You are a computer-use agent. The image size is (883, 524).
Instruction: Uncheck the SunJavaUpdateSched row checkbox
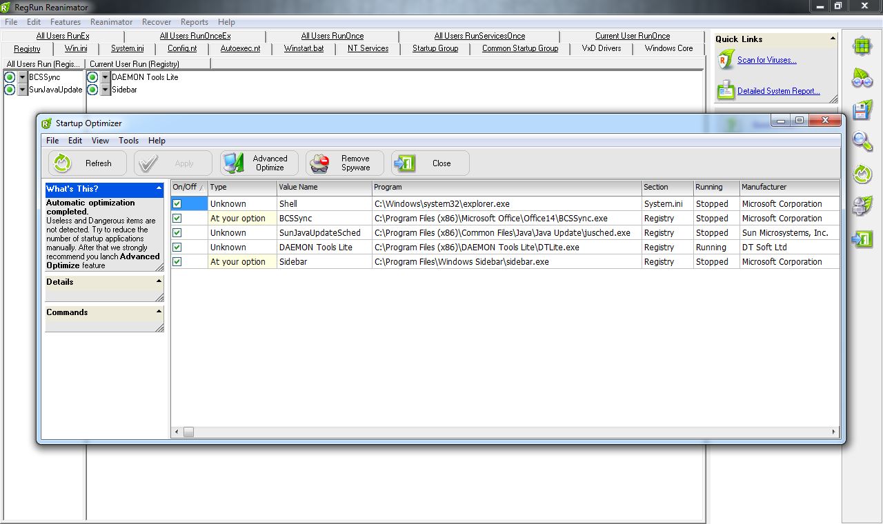click(177, 233)
